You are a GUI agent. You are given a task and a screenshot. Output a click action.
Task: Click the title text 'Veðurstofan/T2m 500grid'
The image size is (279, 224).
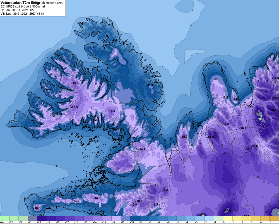coord(23,3)
